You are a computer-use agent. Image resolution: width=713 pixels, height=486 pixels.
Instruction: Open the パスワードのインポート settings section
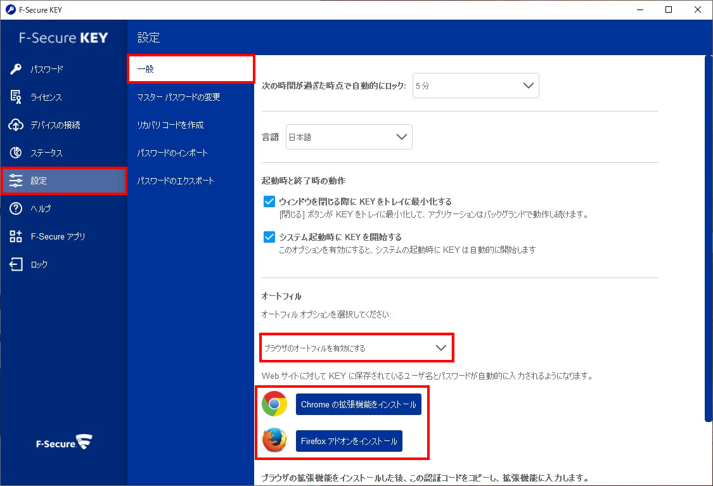pyautogui.click(x=172, y=153)
